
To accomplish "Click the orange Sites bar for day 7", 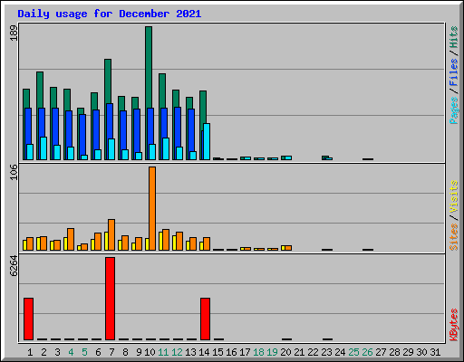I will click(x=111, y=234).
